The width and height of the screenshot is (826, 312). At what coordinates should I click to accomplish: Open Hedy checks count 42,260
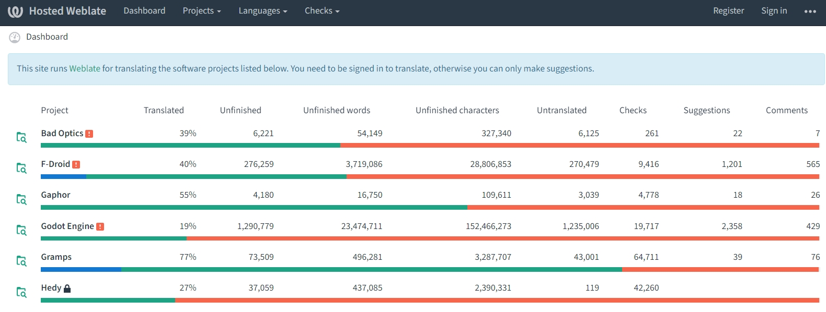646,287
